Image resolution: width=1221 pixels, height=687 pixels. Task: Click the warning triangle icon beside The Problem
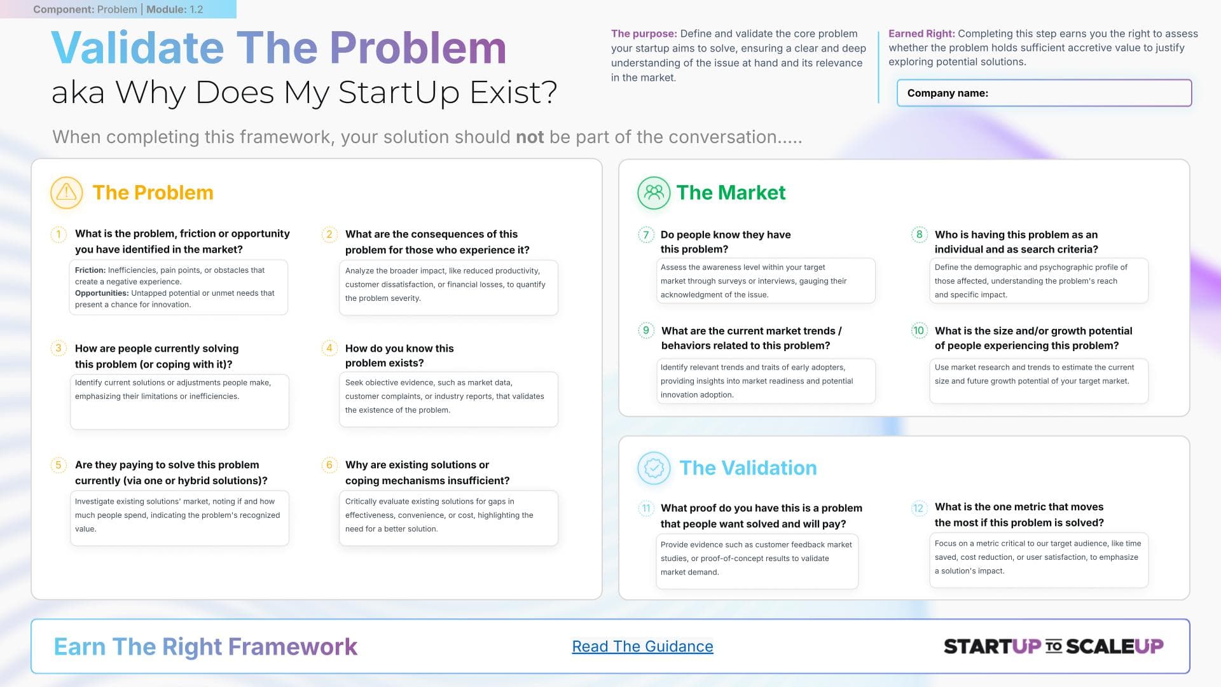(66, 193)
